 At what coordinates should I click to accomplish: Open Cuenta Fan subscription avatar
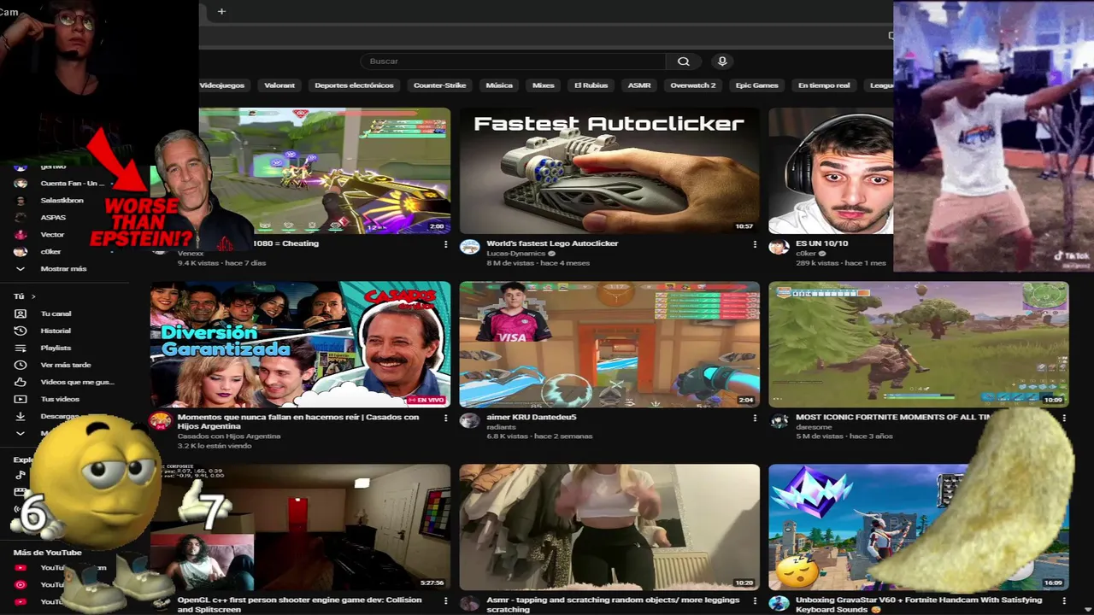(x=21, y=184)
